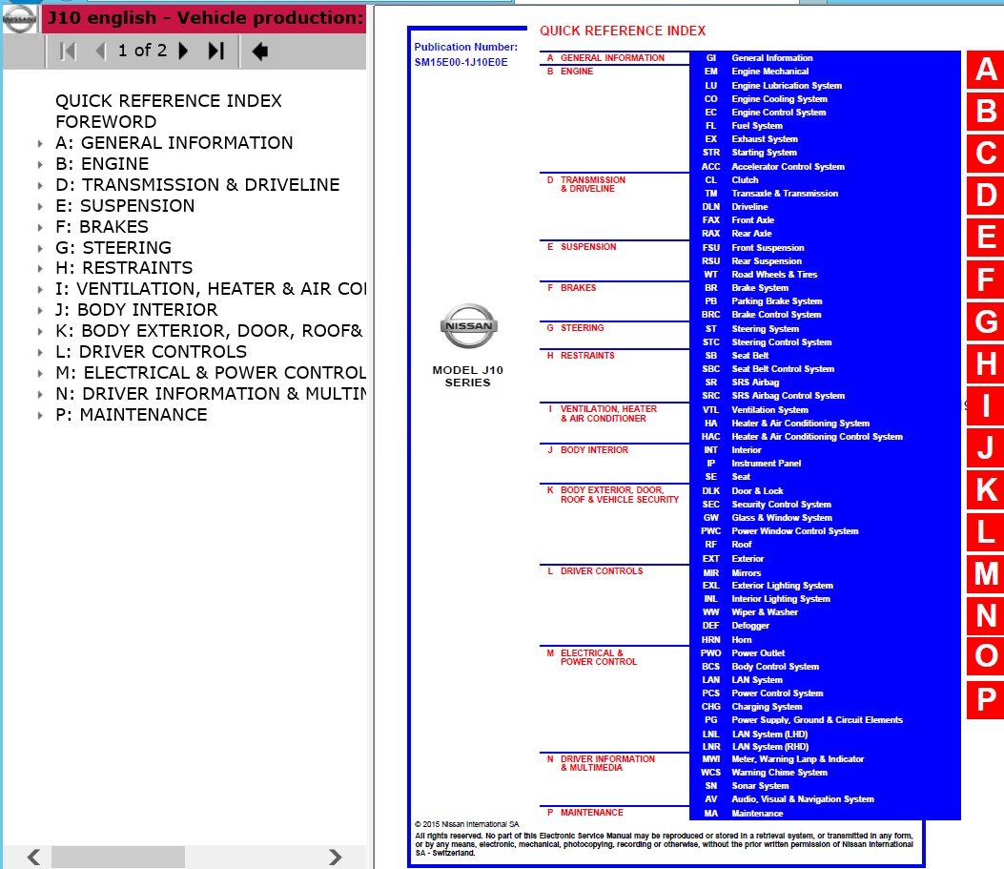Expand A: GENERAL INFORMATION tree node

click(40, 143)
